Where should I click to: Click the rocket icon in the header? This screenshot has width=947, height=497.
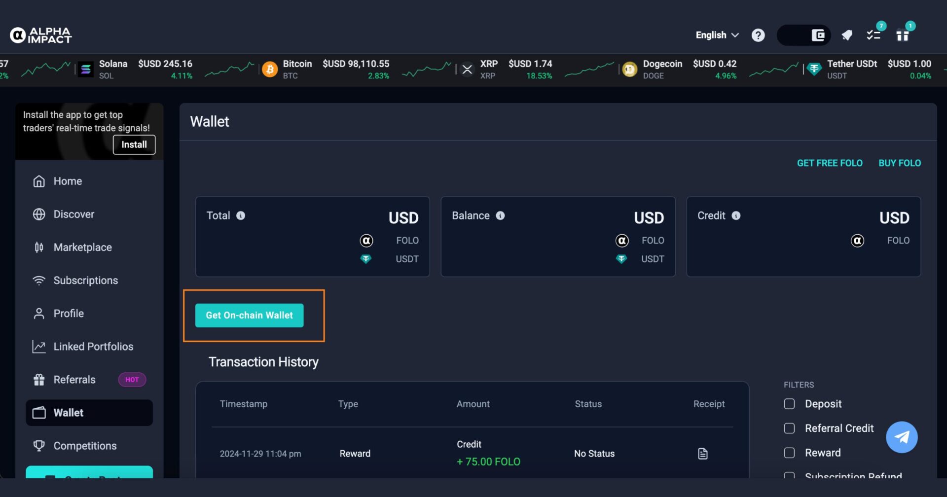tap(847, 35)
